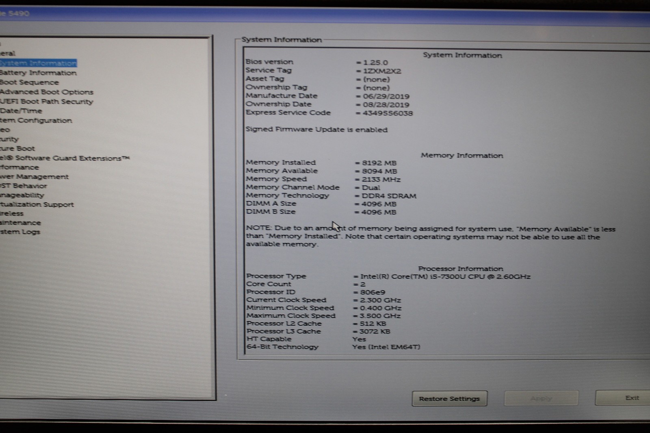Image resolution: width=650 pixels, height=433 pixels.
Task: Open the Virtualization Support category
Action: pyautogui.click(x=37, y=204)
